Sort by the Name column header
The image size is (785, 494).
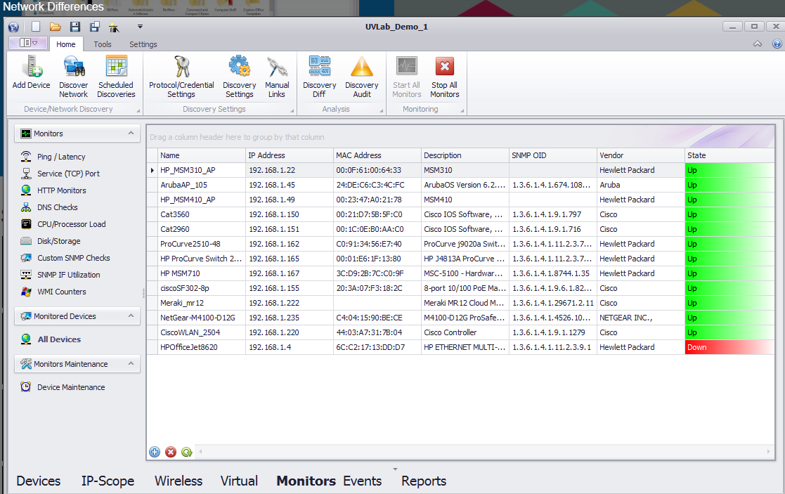pos(201,155)
